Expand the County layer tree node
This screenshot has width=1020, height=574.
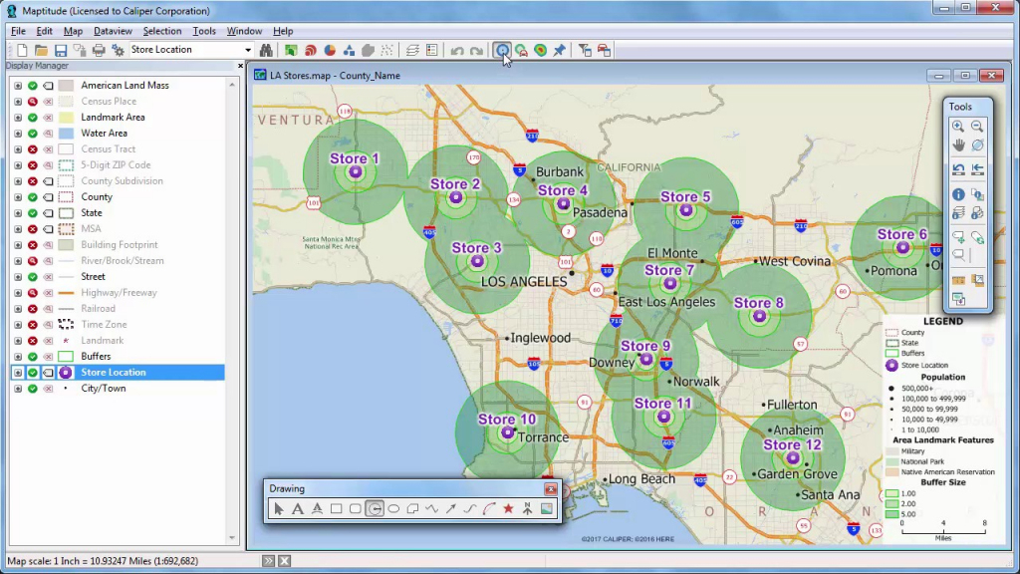click(18, 197)
